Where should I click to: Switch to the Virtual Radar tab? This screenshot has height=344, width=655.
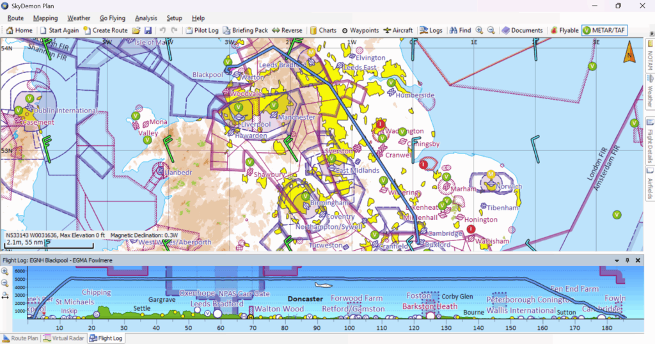click(64, 338)
